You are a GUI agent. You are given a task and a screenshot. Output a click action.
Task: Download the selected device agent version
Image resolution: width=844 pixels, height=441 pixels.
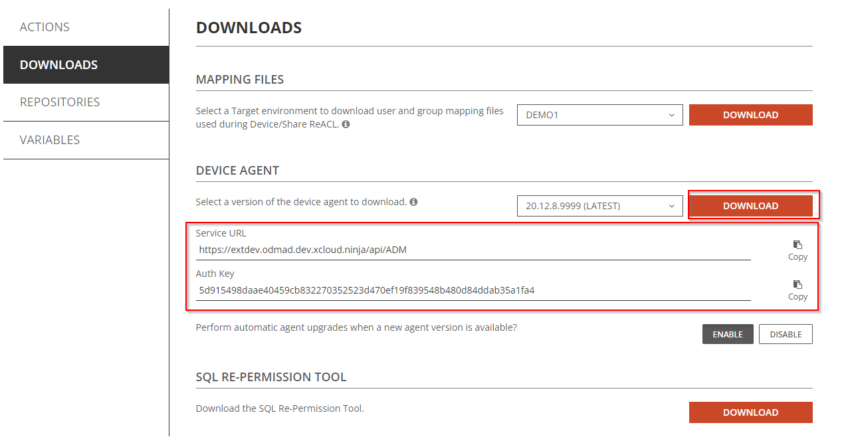[750, 206]
